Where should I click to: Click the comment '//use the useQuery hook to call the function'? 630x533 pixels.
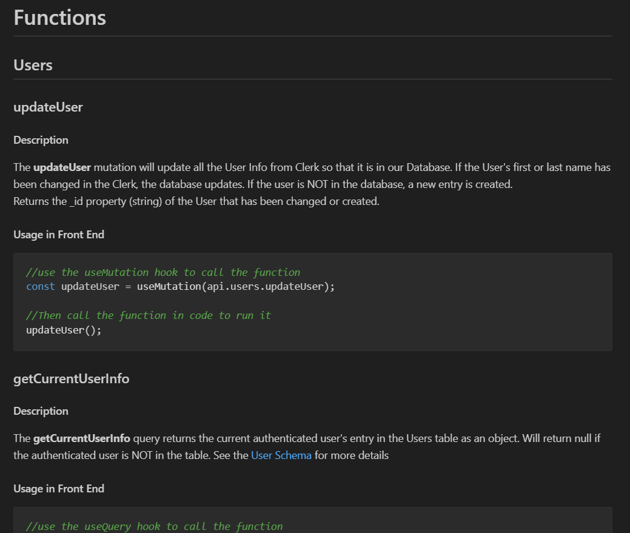154,526
